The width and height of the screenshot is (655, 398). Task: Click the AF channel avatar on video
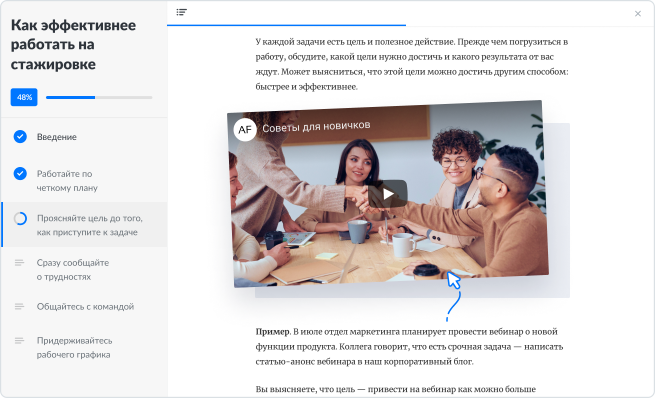[245, 130]
